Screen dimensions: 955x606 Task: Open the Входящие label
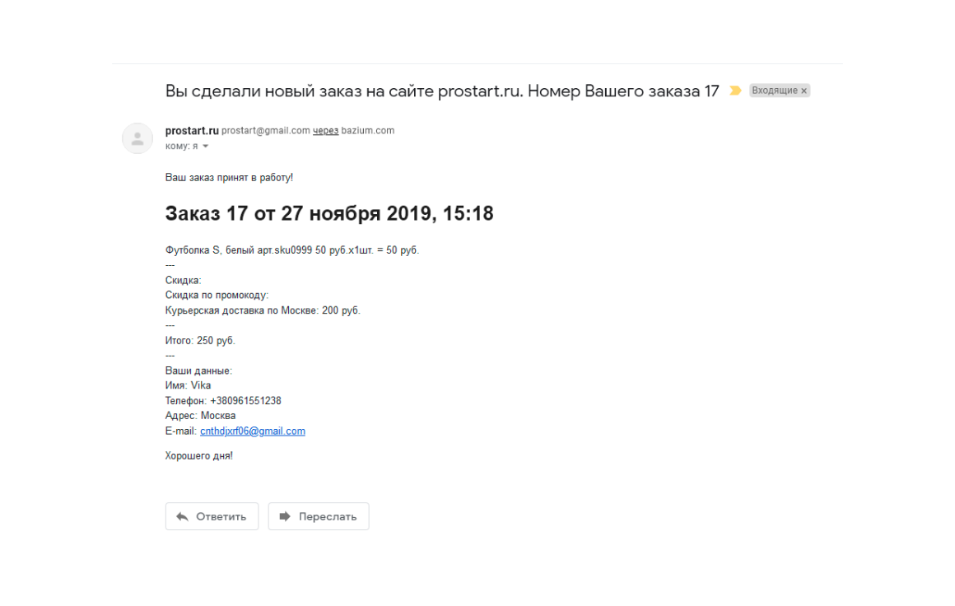tap(774, 90)
